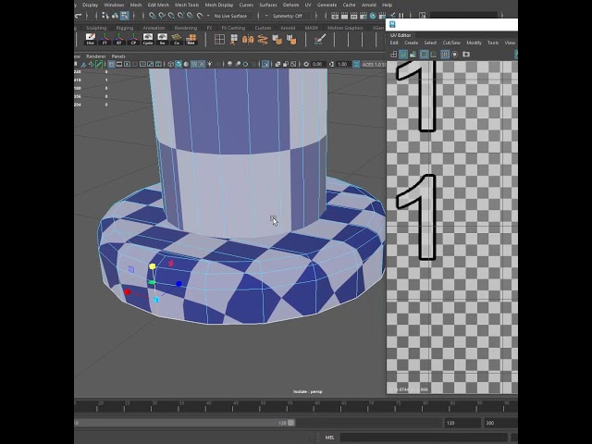Click the highlighted select by component icon
This screenshot has height=444, width=592.
[125, 16]
